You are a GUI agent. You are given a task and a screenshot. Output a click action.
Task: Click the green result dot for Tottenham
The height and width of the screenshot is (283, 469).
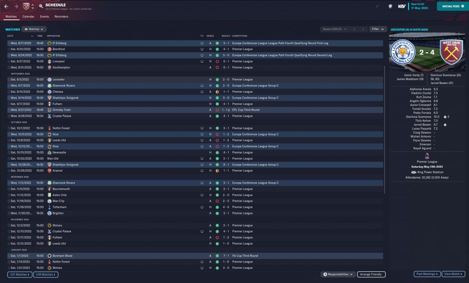217,207
